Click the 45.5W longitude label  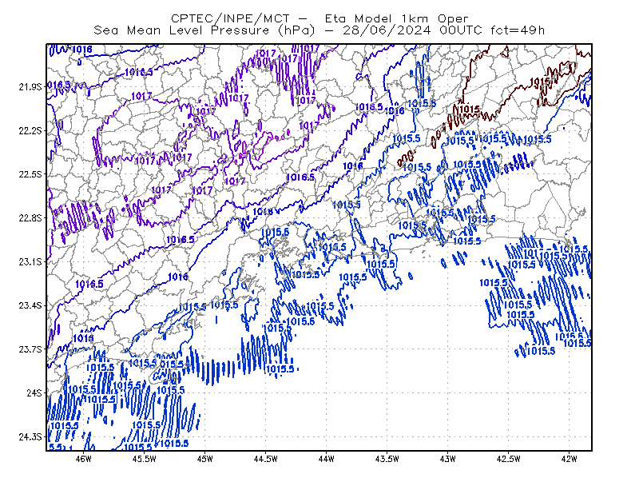point(145,459)
